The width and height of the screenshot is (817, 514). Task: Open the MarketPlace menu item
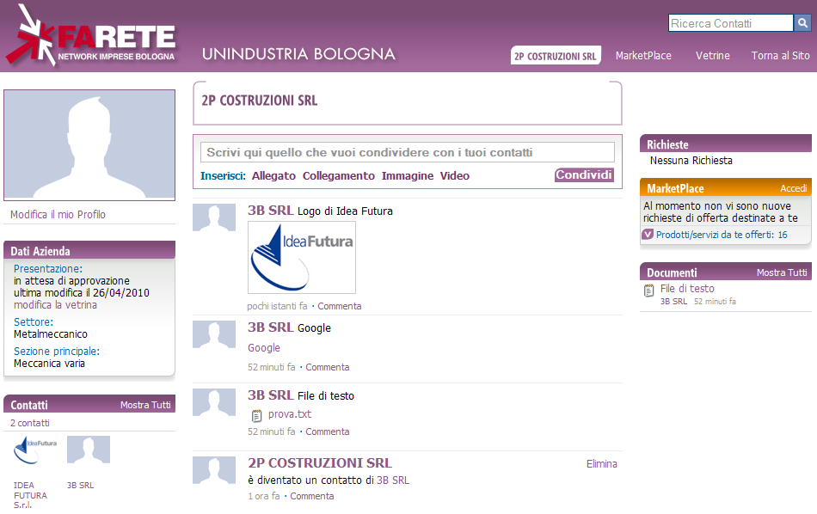tap(643, 55)
